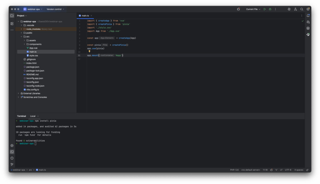The width and height of the screenshot is (320, 184).
Task: Open the Services tool window icon
Action: coord(12,146)
